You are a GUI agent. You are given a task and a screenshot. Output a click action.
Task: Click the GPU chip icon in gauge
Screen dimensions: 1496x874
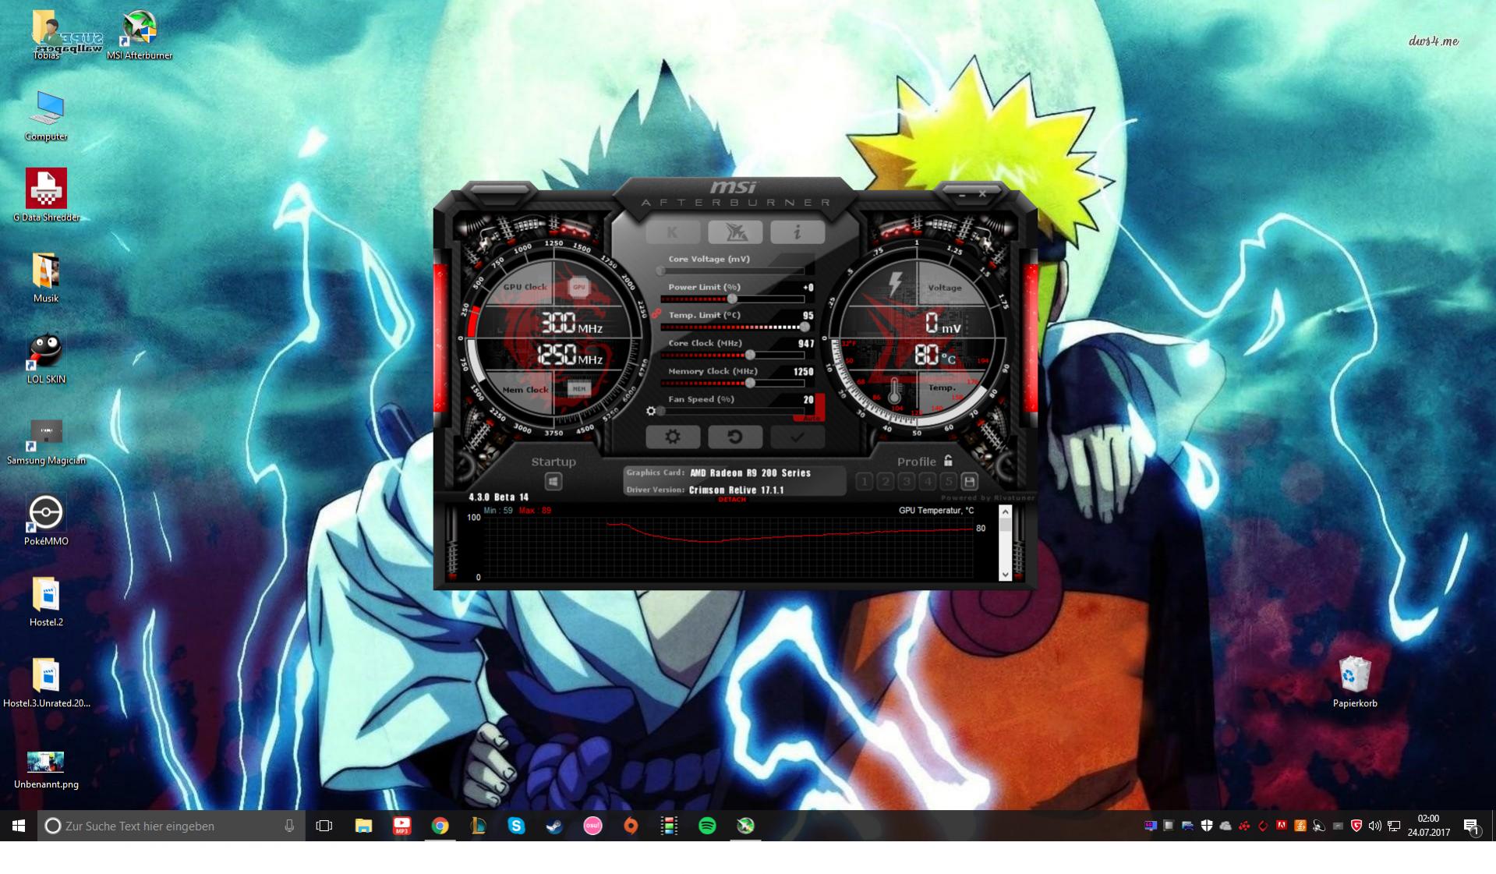578,287
